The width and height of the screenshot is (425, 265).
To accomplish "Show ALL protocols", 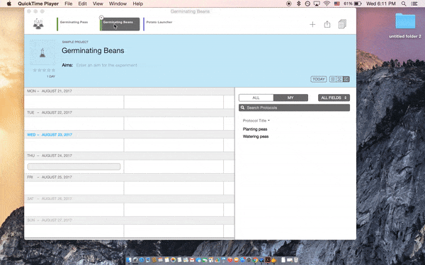I will (x=256, y=98).
